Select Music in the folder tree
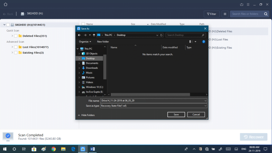The width and height of the screenshot is (272, 153). [89, 73]
